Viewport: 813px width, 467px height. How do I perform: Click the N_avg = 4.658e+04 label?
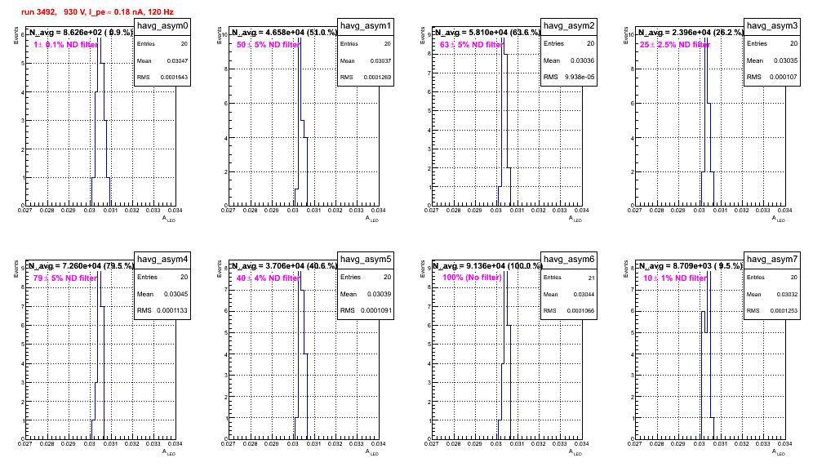(x=284, y=33)
